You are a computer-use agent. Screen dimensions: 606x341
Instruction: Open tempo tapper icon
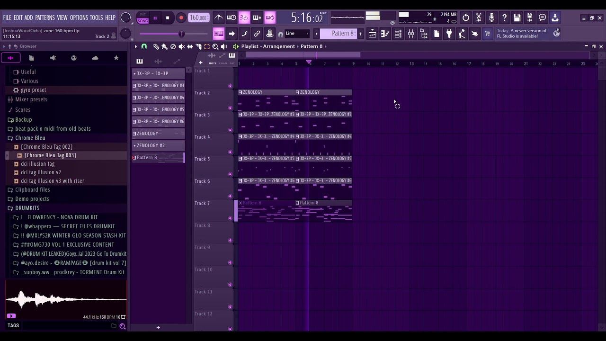tap(462, 34)
